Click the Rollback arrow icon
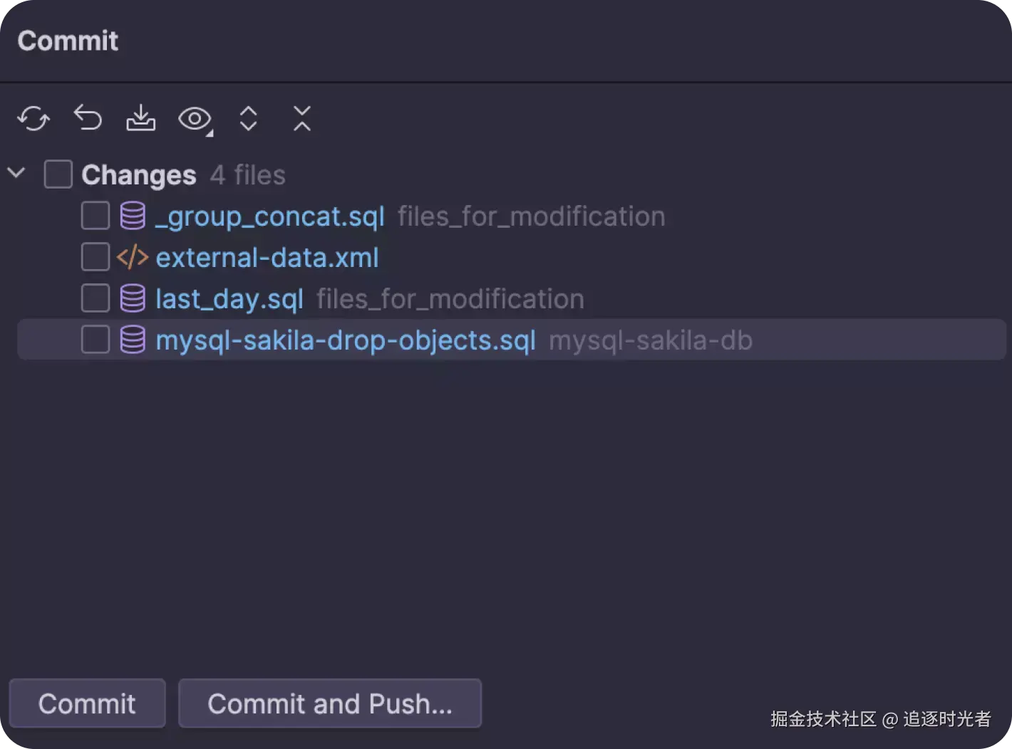The width and height of the screenshot is (1012, 749). tap(88, 118)
